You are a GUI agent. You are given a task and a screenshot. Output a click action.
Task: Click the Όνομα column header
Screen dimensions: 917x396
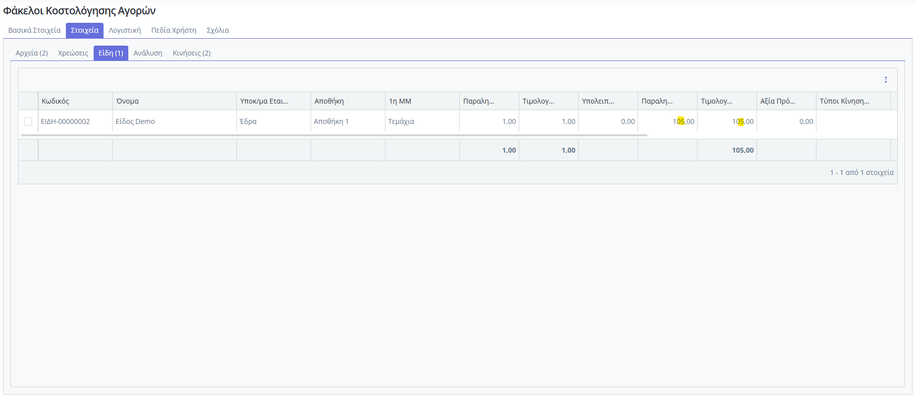click(127, 101)
